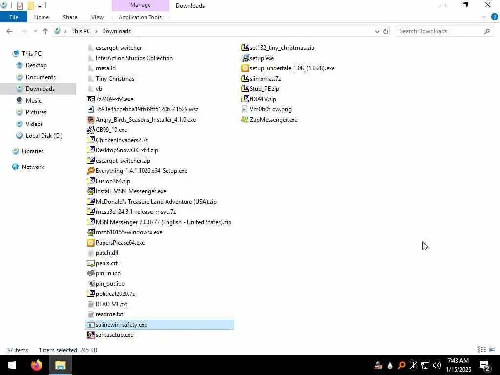
Task: Select the santasetup.exe icon
Action: pos(90,335)
